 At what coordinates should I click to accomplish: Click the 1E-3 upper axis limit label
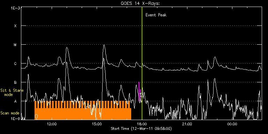pos(15,8)
